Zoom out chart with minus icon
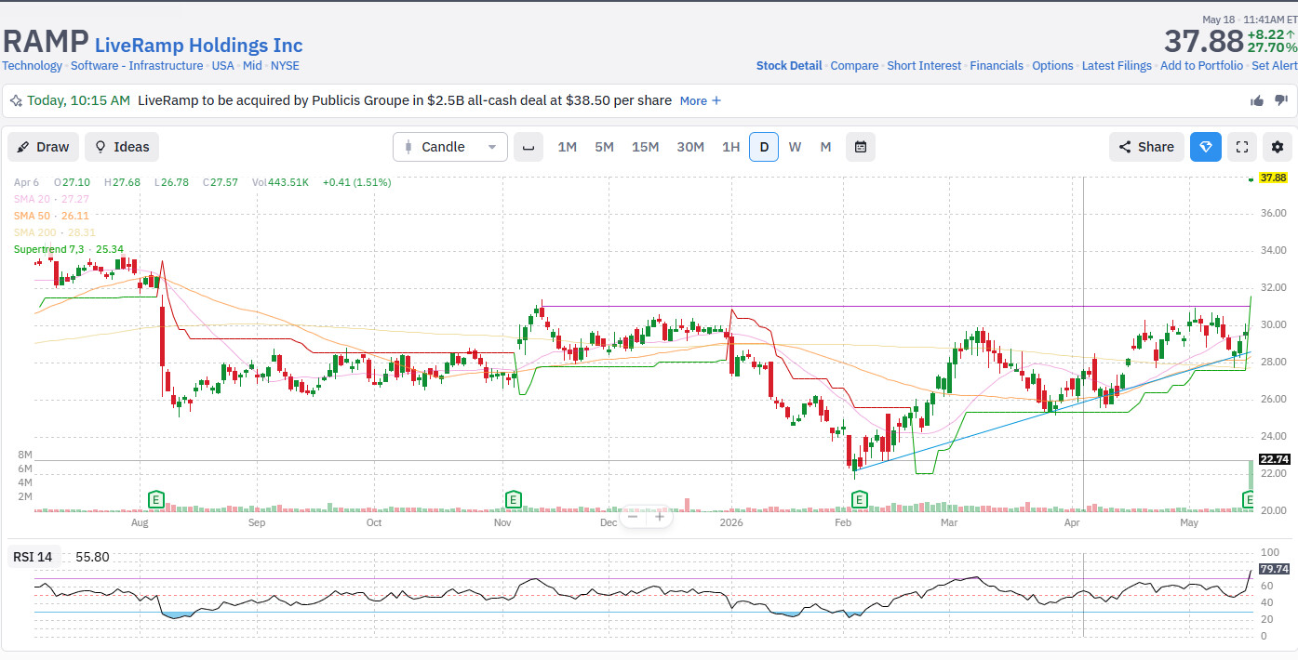This screenshot has width=1298, height=660. tap(634, 517)
